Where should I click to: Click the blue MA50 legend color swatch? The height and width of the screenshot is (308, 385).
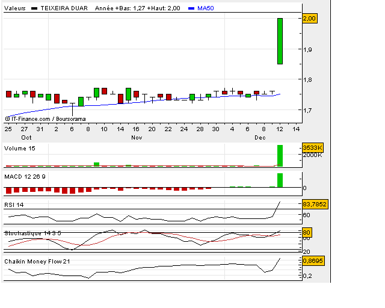(191, 8)
